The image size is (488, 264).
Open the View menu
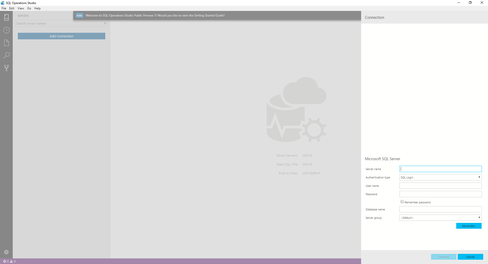click(21, 8)
